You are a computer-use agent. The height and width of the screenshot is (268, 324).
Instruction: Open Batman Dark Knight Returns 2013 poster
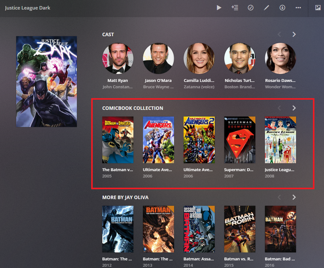coord(158,229)
